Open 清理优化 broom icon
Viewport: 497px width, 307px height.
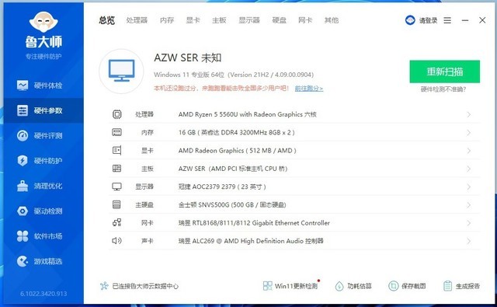coord(23,186)
